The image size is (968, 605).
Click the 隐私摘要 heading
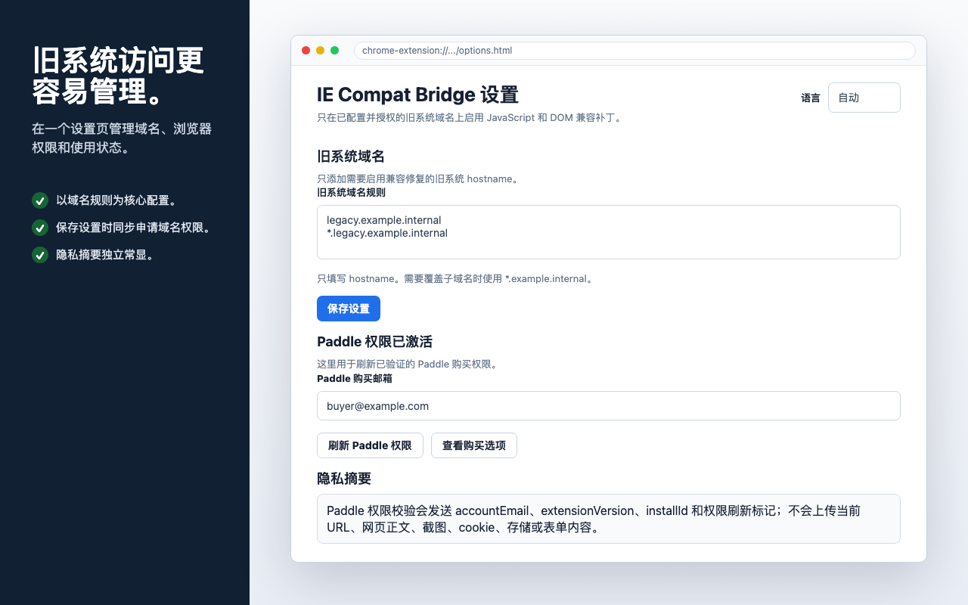point(344,479)
